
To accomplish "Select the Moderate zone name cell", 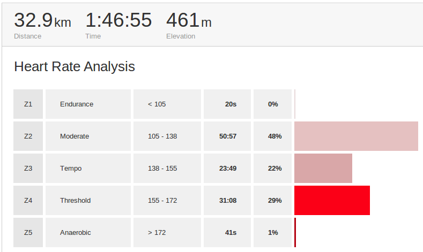I will coord(75,136).
